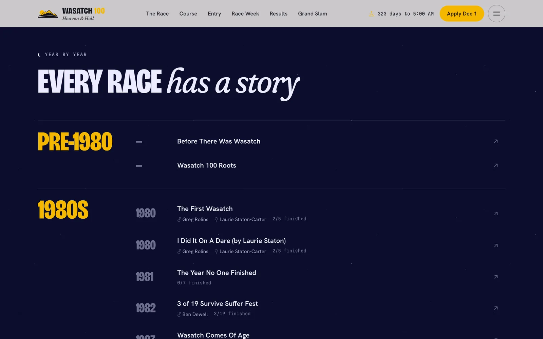543x339 pixels.
Task: Click the 323 days countdown text
Action: click(x=406, y=14)
